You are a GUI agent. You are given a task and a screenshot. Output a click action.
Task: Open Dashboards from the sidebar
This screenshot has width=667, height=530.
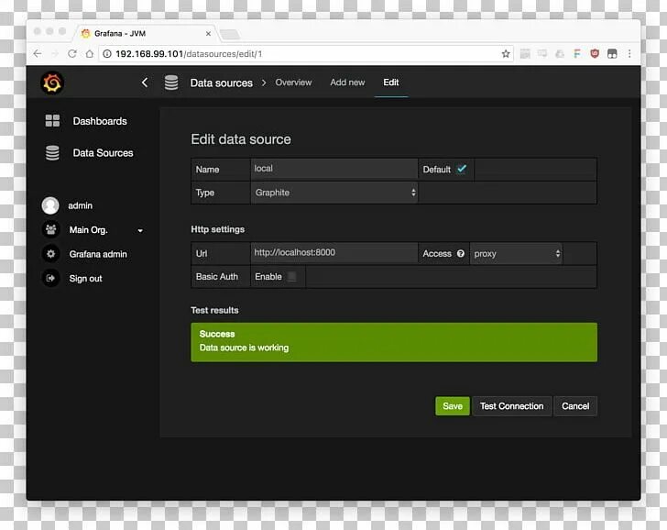(100, 121)
